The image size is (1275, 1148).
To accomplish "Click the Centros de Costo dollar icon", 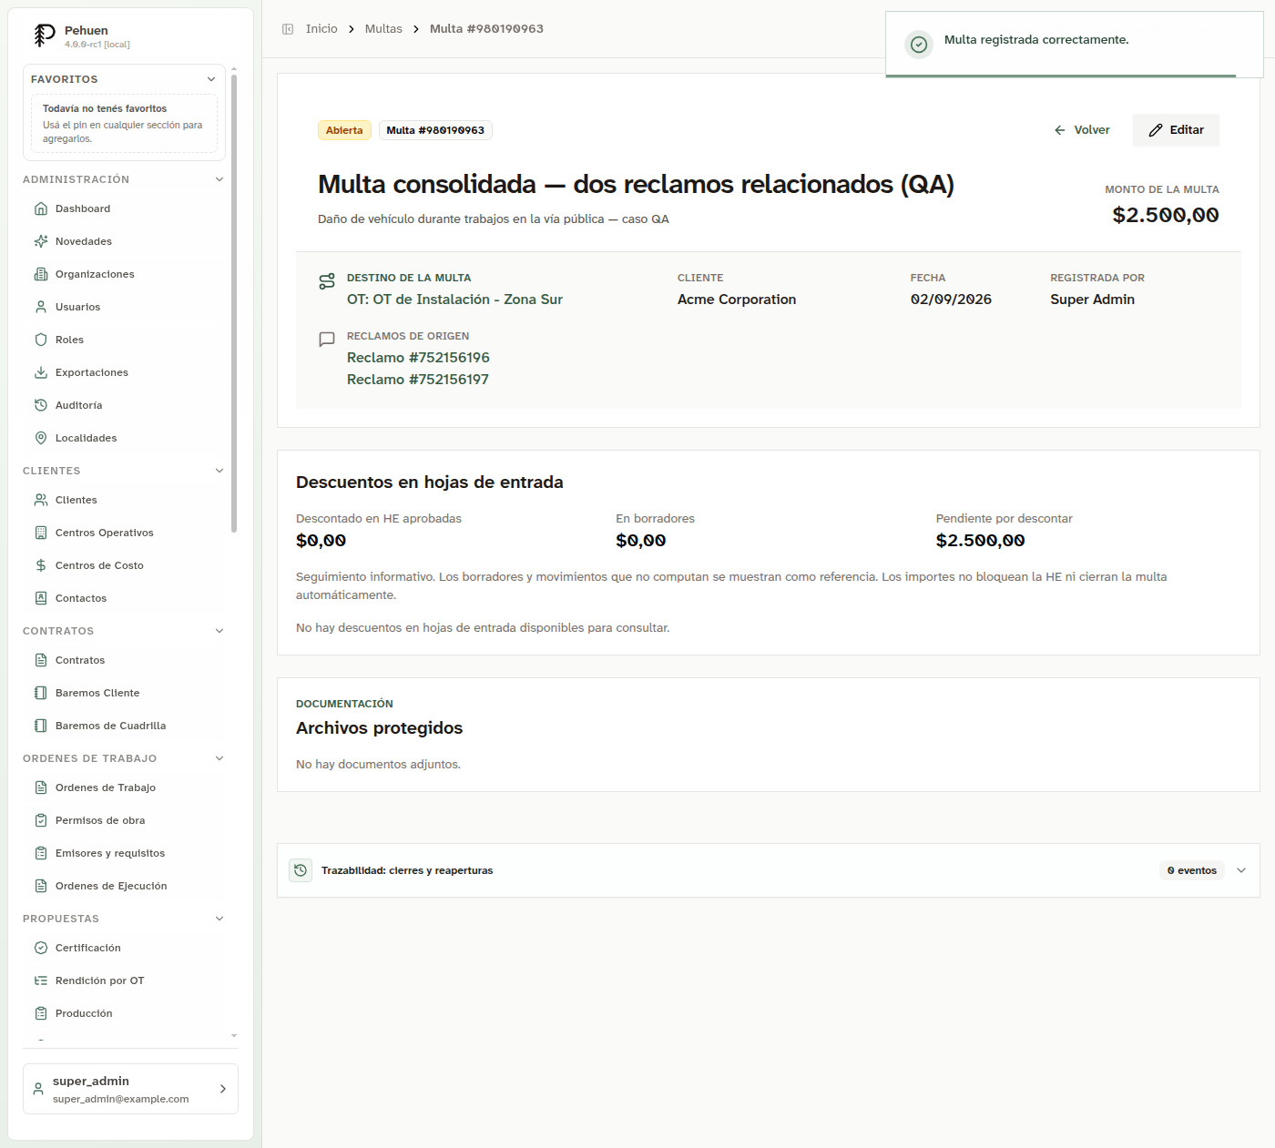I will [x=41, y=565].
